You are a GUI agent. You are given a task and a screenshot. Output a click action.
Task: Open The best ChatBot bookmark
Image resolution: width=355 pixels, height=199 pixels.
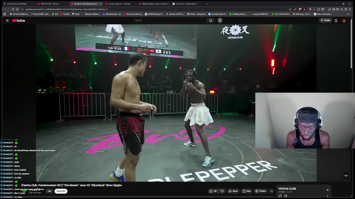point(19,14)
